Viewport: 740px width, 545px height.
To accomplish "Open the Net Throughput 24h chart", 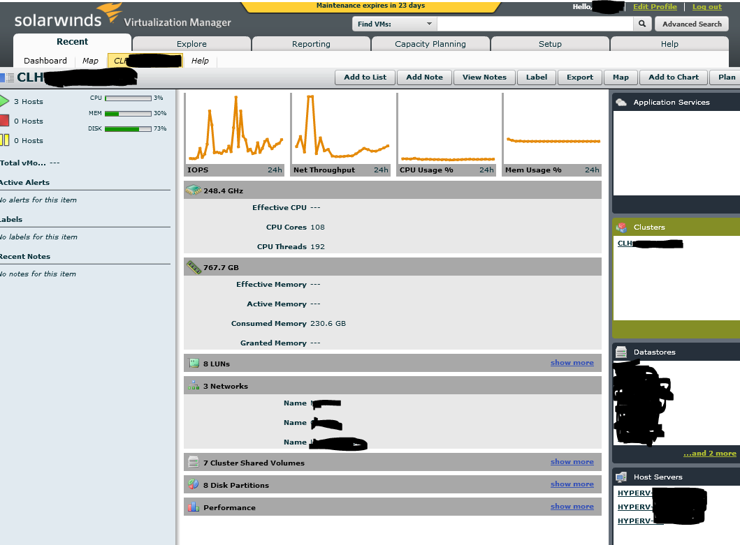I will click(340, 135).
